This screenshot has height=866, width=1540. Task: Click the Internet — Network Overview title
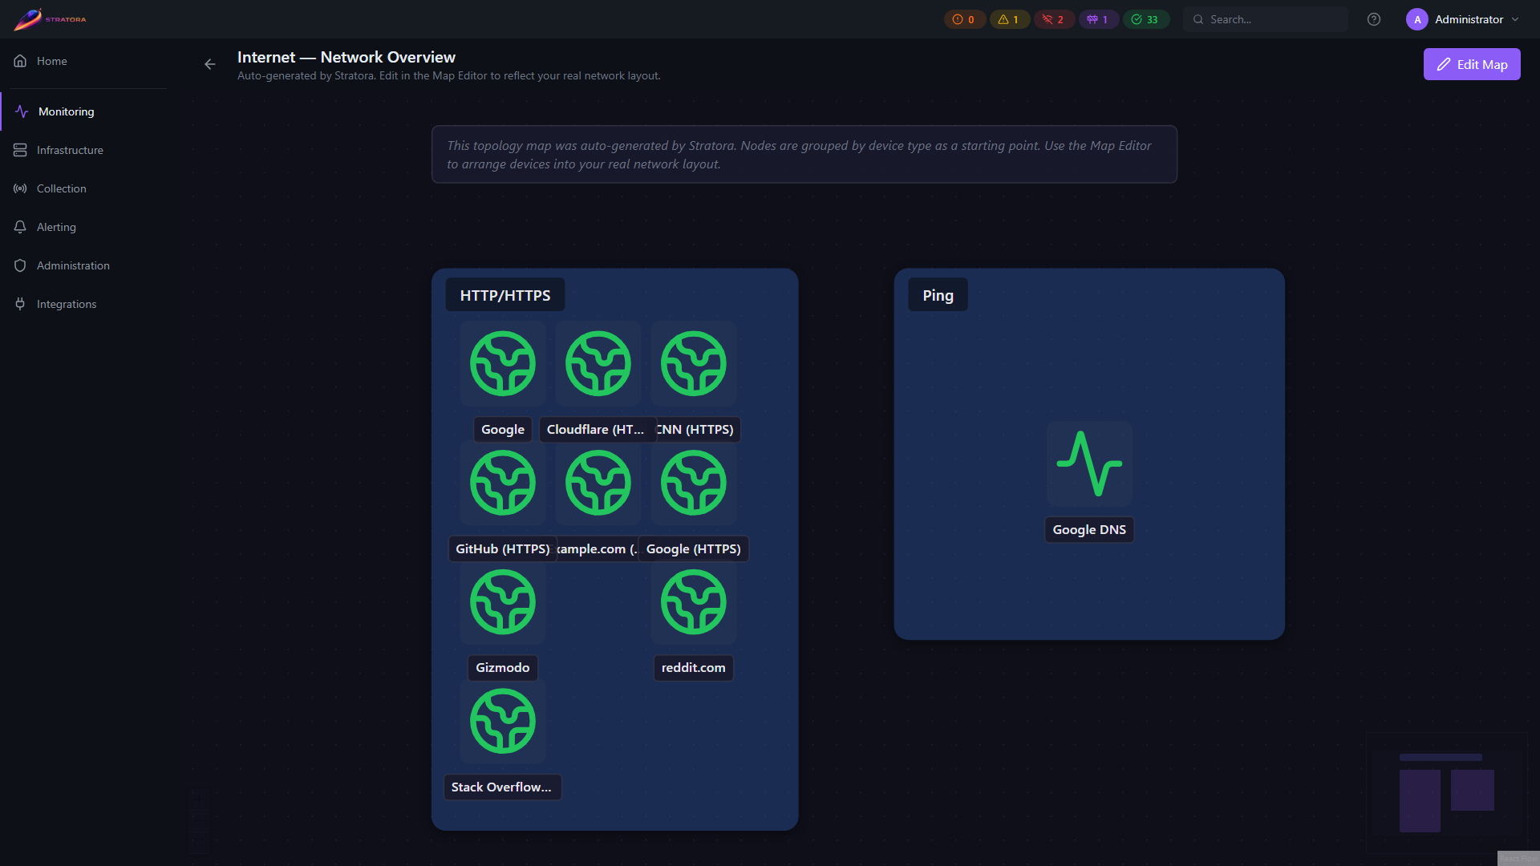pos(346,57)
